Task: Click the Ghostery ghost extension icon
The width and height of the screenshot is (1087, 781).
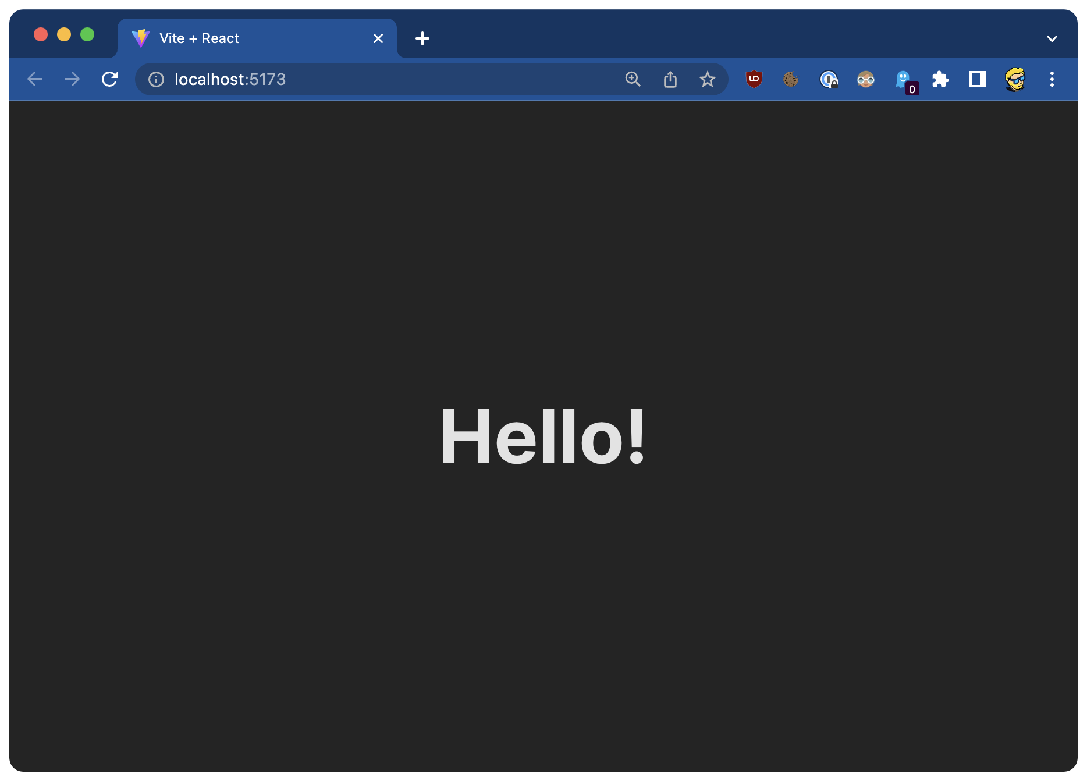Action: pos(903,79)
